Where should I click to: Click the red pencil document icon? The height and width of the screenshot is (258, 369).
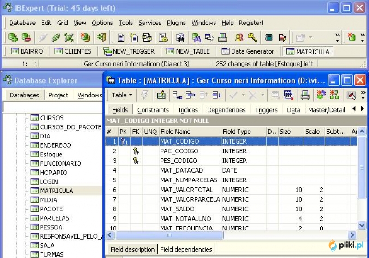coord(282,37)
